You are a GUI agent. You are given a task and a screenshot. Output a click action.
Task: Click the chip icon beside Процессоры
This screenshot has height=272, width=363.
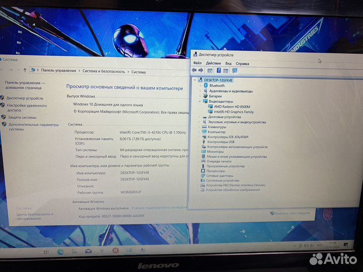(x=203, y=171)
